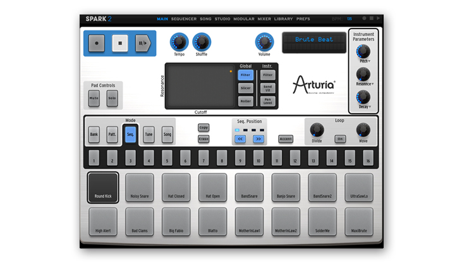The height and width of the screenshot is (267, 474).
Task: Trigger the MaxiBrute pad
Action: click(359, 222)
